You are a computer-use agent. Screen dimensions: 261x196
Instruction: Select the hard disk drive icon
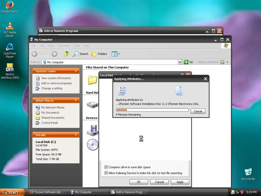pos(93,105)
